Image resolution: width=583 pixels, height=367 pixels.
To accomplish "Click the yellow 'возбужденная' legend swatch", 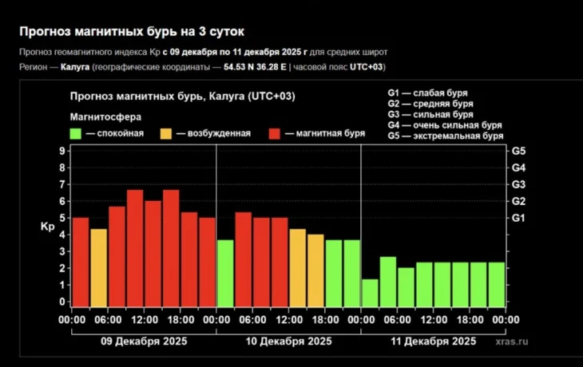I will [x=167, y=133].
